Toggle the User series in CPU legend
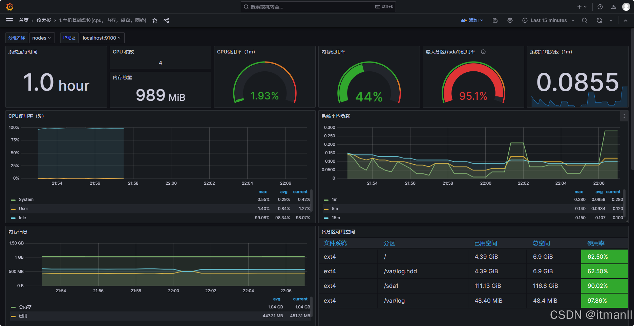The width and height of the screenshot is (634, 326). point(23,209)
